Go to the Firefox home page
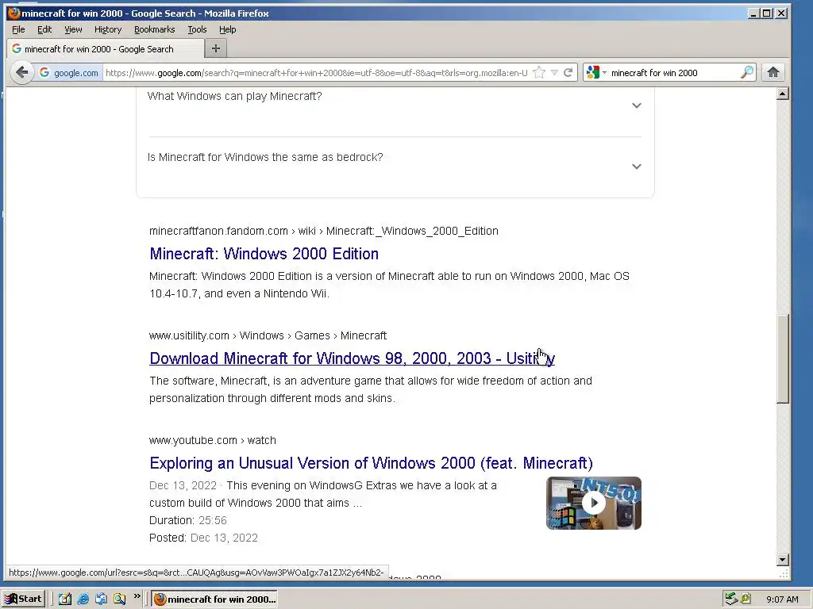The height and width of the screenshot is (609, 813). tap(773, 72)
